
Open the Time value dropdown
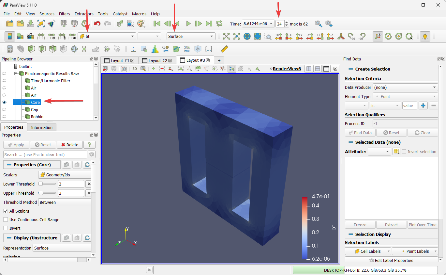(258, 24)
